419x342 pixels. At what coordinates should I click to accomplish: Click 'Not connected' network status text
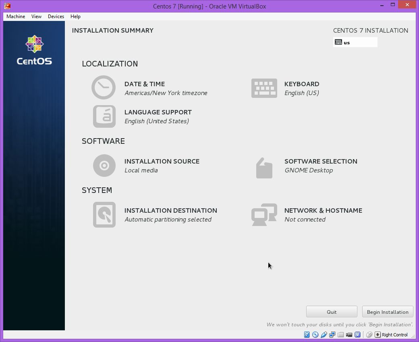(305, 220)
